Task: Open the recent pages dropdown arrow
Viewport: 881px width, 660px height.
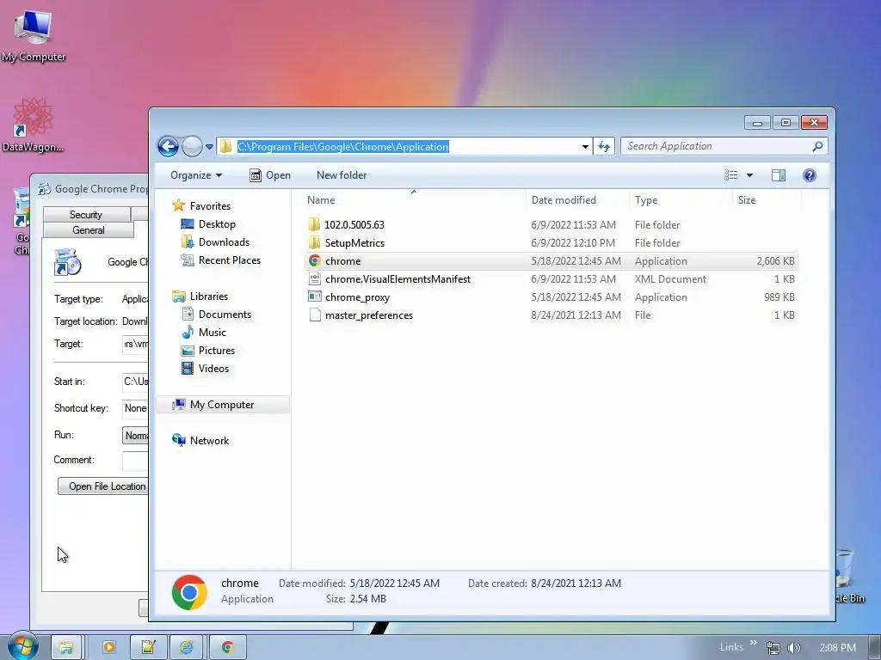Action: (209, 147)
